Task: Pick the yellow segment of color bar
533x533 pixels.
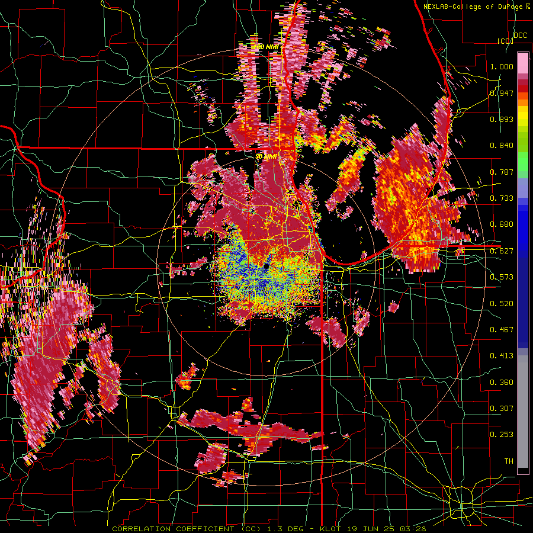Action: [x=523, y=116]
